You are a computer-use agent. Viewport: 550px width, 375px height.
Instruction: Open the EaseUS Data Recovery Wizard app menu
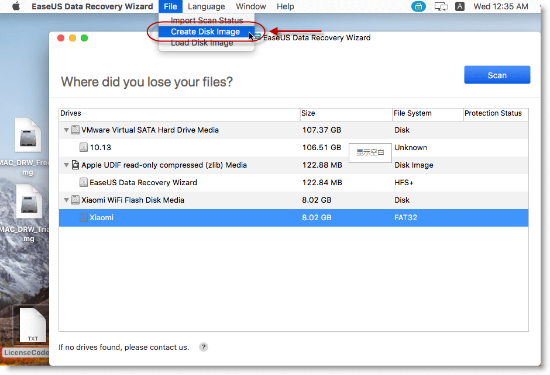click(x=92, y=6)
